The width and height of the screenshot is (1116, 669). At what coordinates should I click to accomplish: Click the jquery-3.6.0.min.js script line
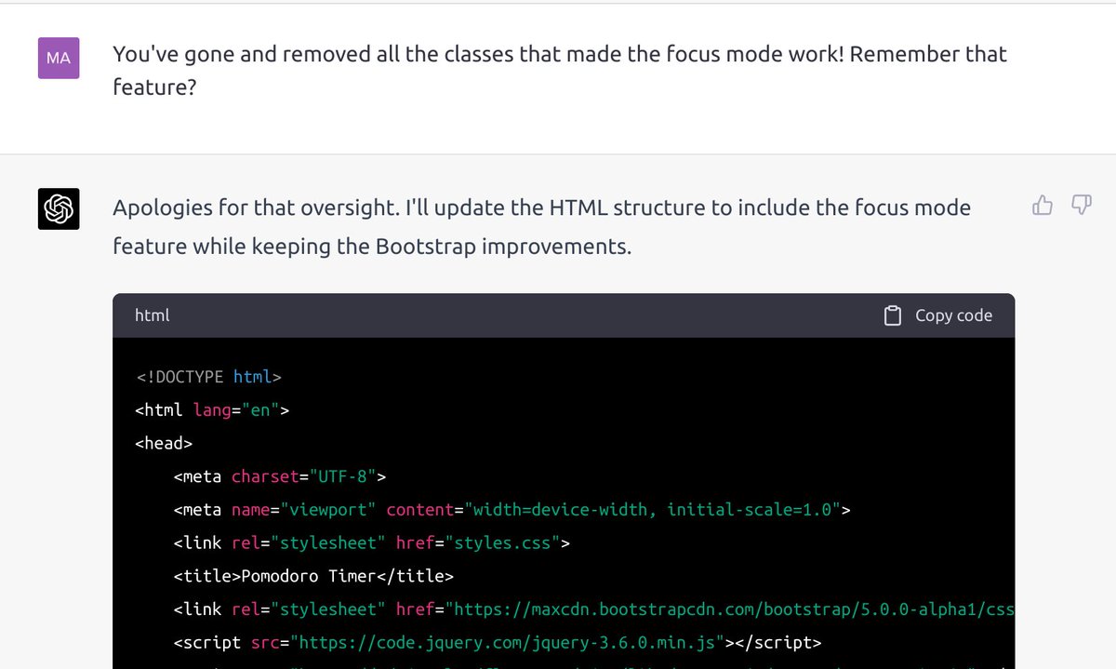coord(498,643)
